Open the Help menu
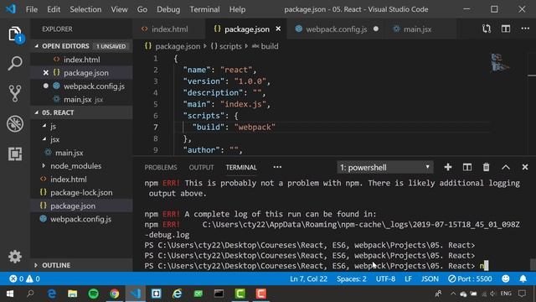The image size is (536, 302). point(237,9)
